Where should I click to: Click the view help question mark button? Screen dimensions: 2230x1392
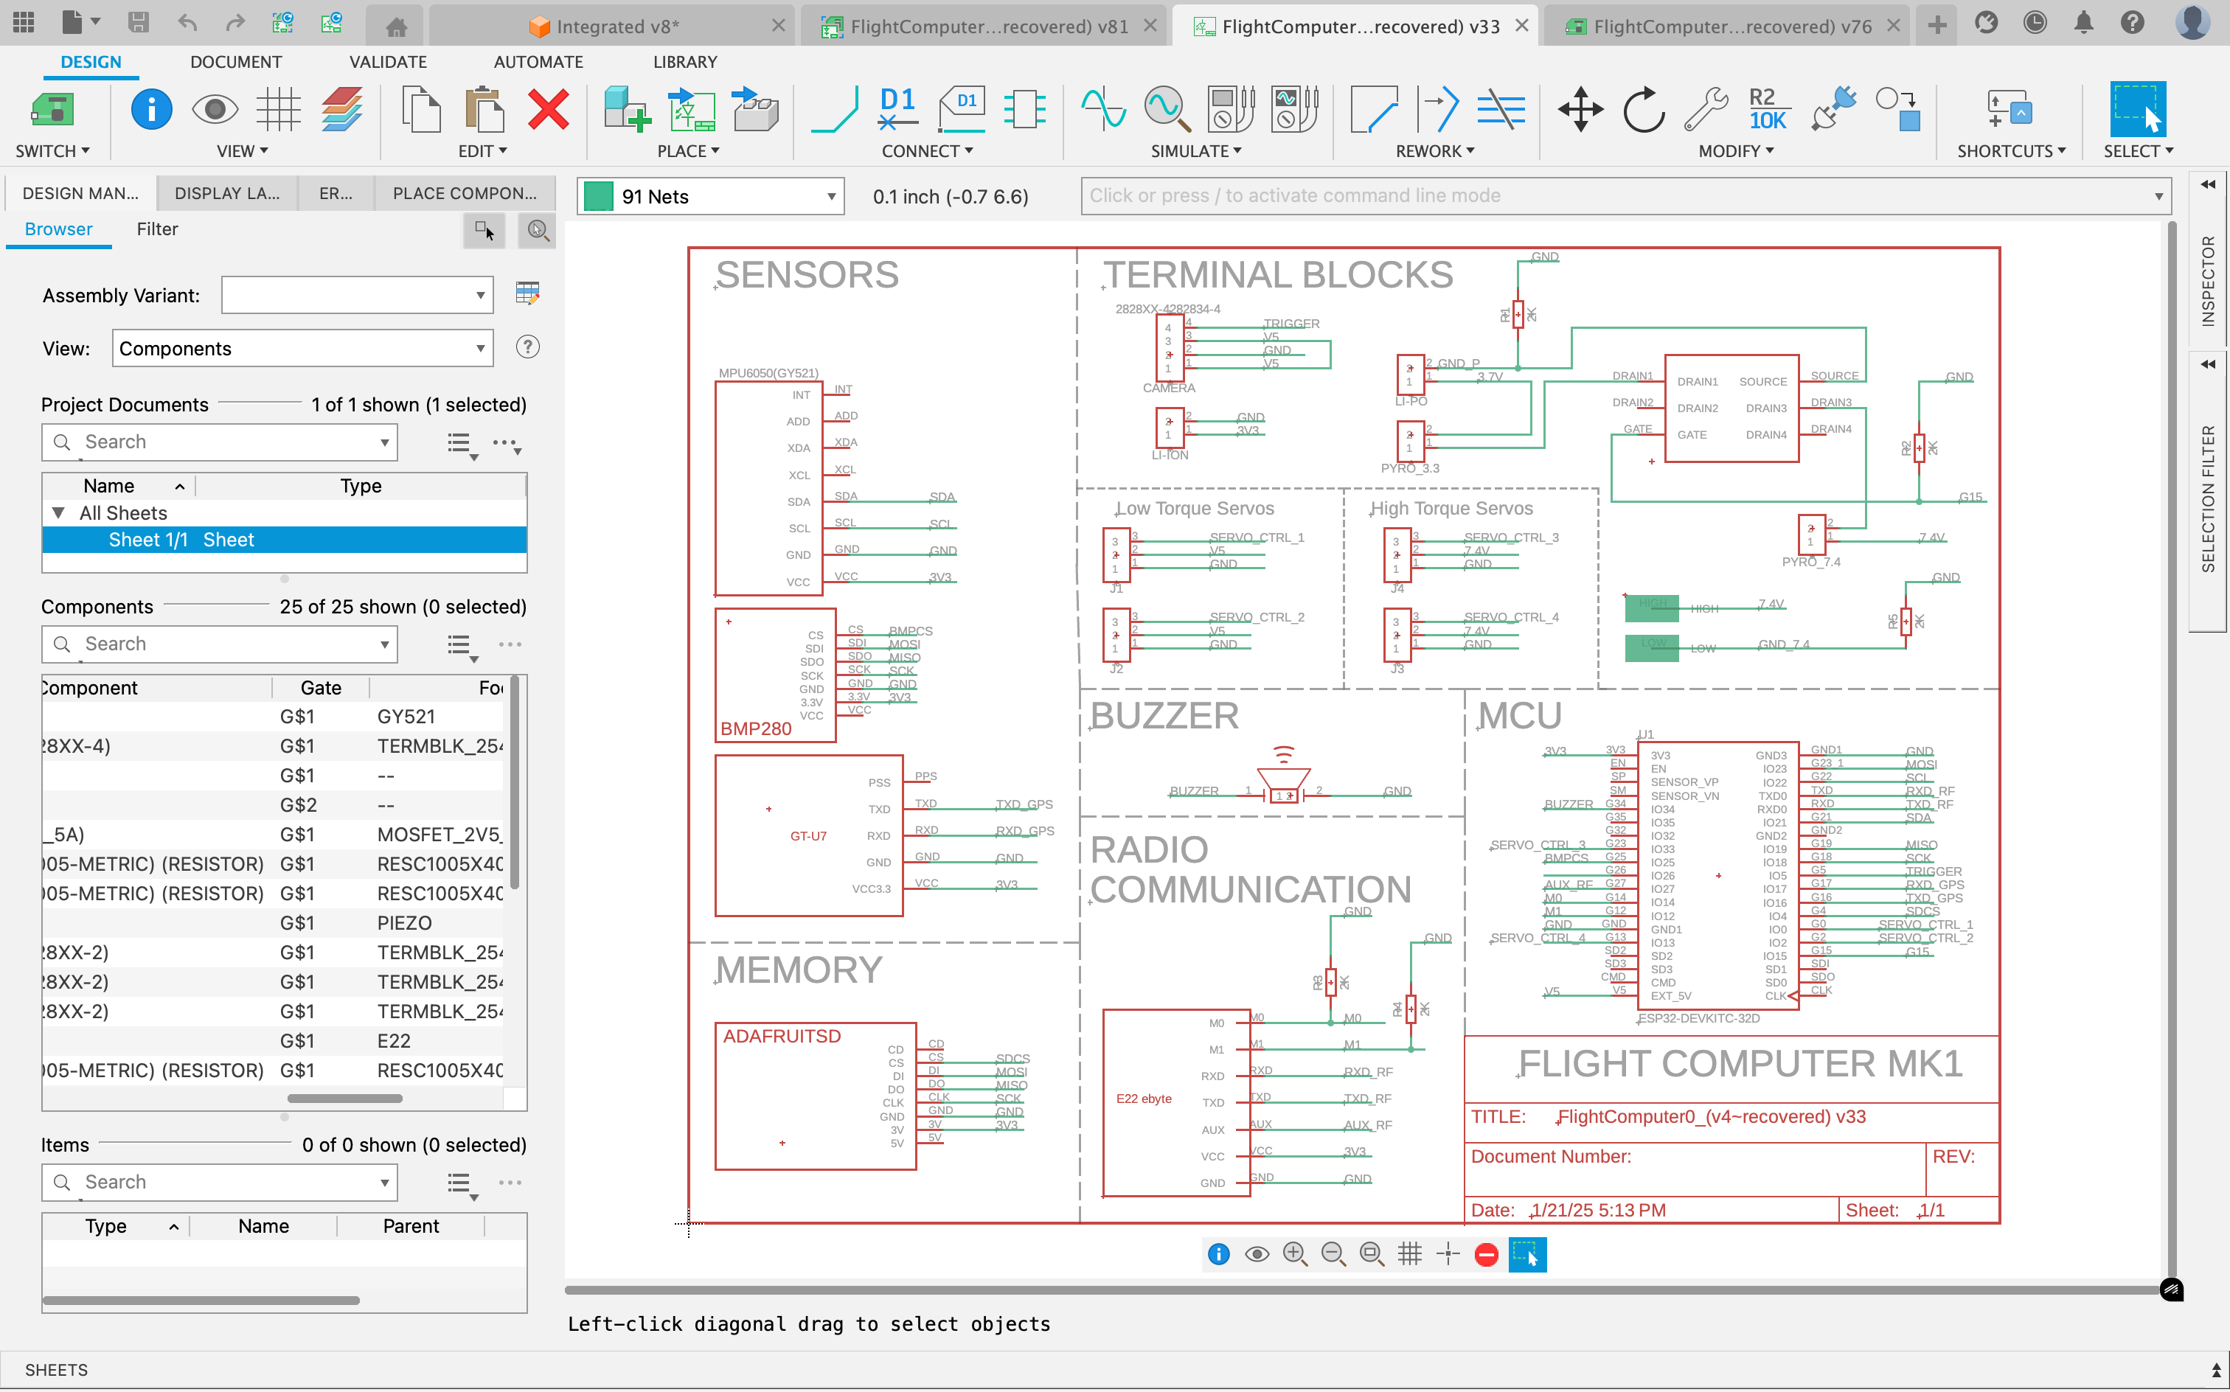point(527,347)
